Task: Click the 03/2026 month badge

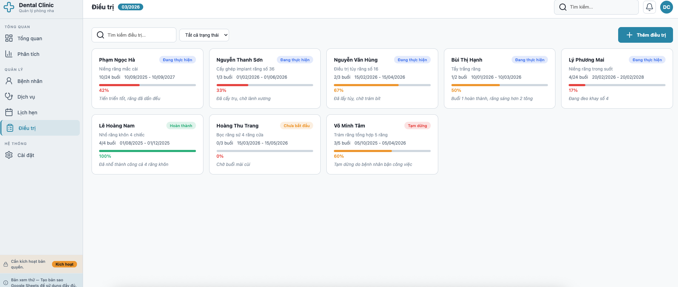Action: (x=130, y=7)
